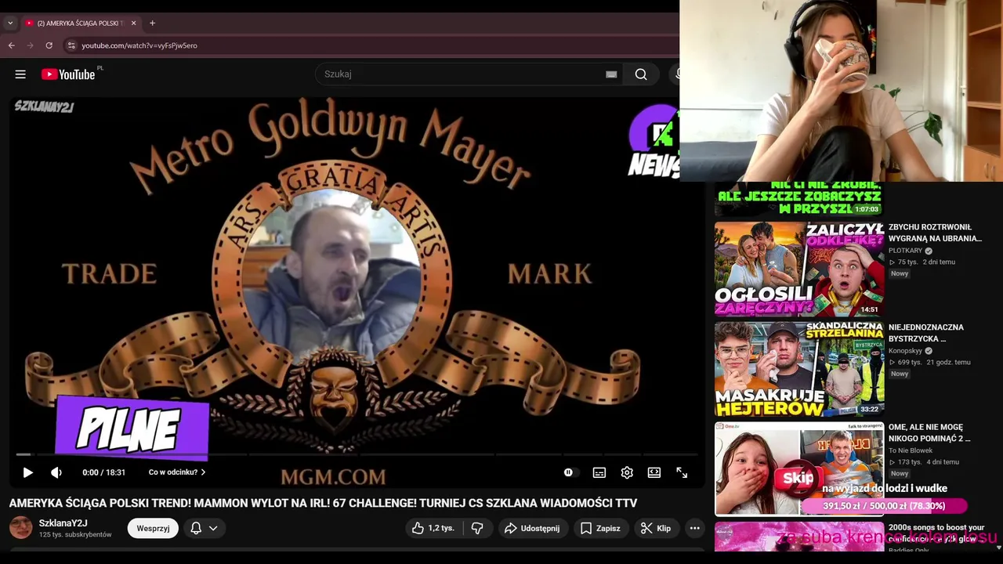View site information icon in address bar
Screen dimensions: 1003x564
pos(71,45)
